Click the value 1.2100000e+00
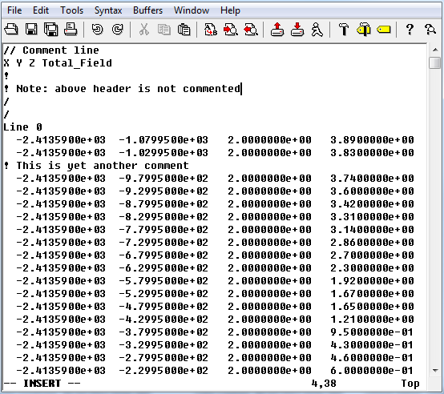Screen dimensions: 444x394 click(x=373, y=319)
